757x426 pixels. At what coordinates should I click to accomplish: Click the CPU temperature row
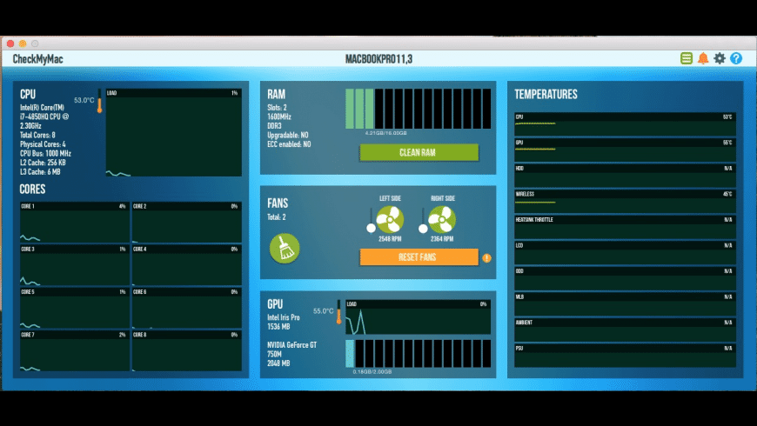point(625,124)
